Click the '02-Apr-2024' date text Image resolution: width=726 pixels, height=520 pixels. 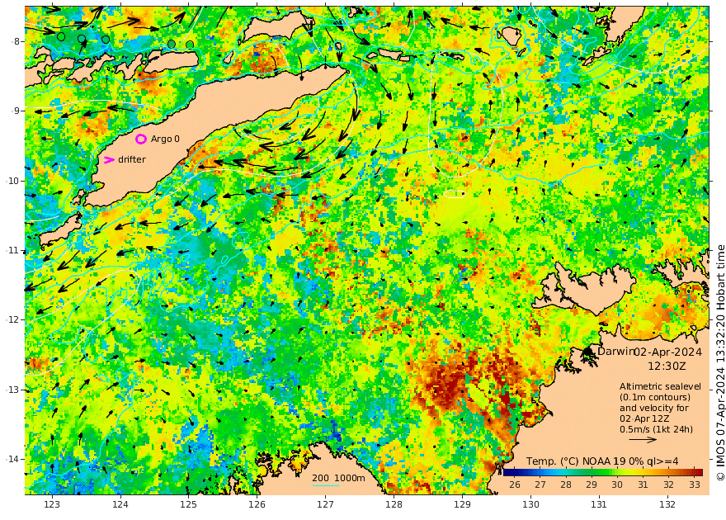[x=667, y=352]
